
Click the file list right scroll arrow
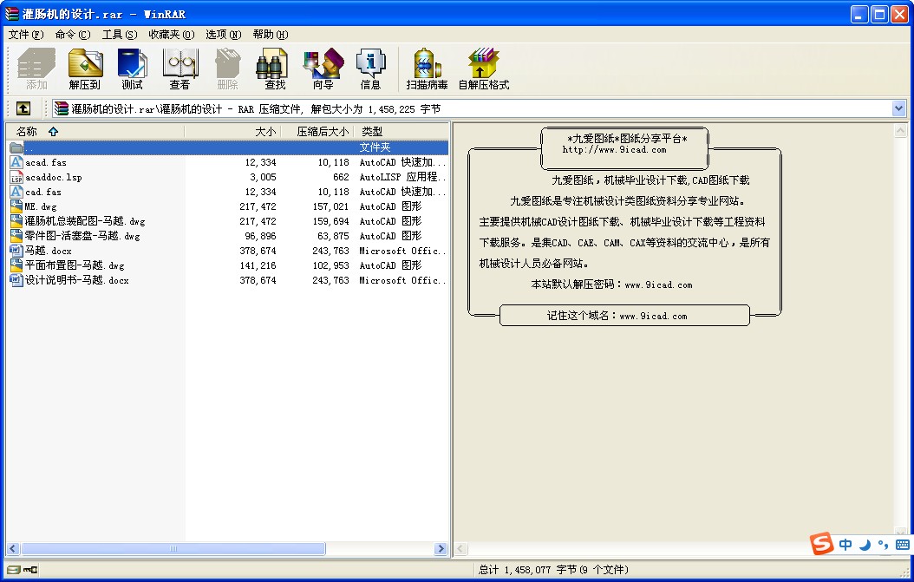pyautogui.click(x=441, y=549)
